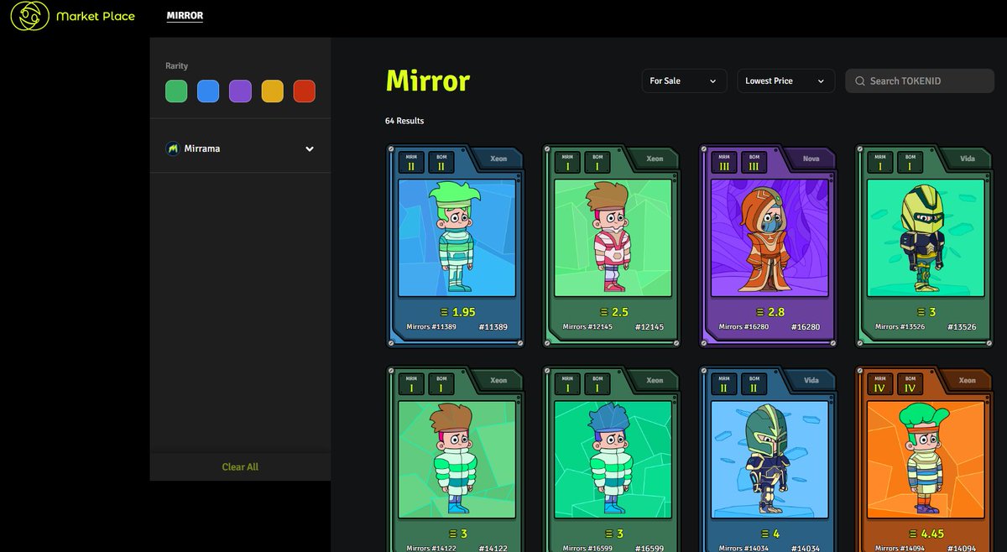Click the Search TOKENID input field

pyautogui.click(x=919, y=81)
